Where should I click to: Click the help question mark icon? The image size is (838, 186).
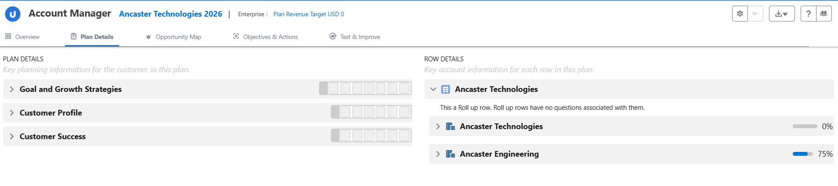point(808,14)
